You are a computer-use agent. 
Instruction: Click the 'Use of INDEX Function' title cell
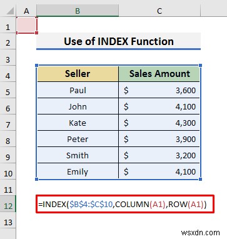(118, 41)
